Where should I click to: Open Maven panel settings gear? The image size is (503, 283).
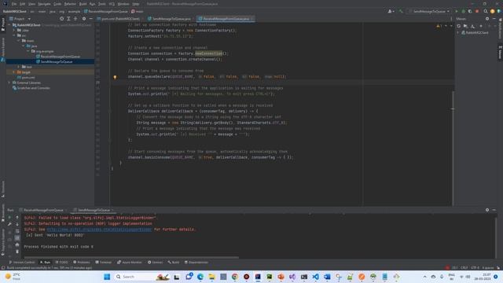pos(487,19)
